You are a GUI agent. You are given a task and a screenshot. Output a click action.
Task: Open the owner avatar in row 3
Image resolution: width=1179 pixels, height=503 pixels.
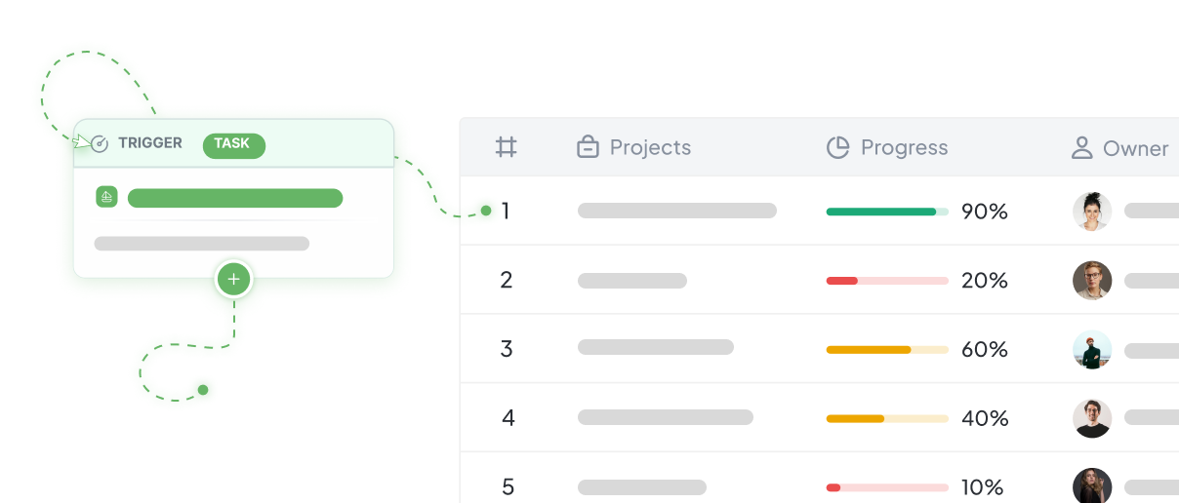pos(1092,350)
